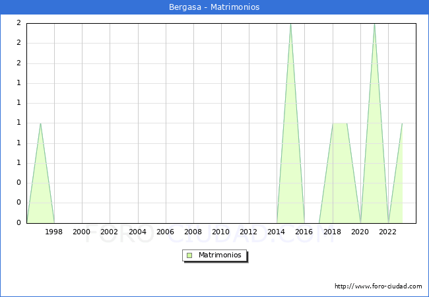Image resolution: width=429 pixels, height=297 pixels.
Task: Click the 2014 x-axis label
Action: pos(277,232)
